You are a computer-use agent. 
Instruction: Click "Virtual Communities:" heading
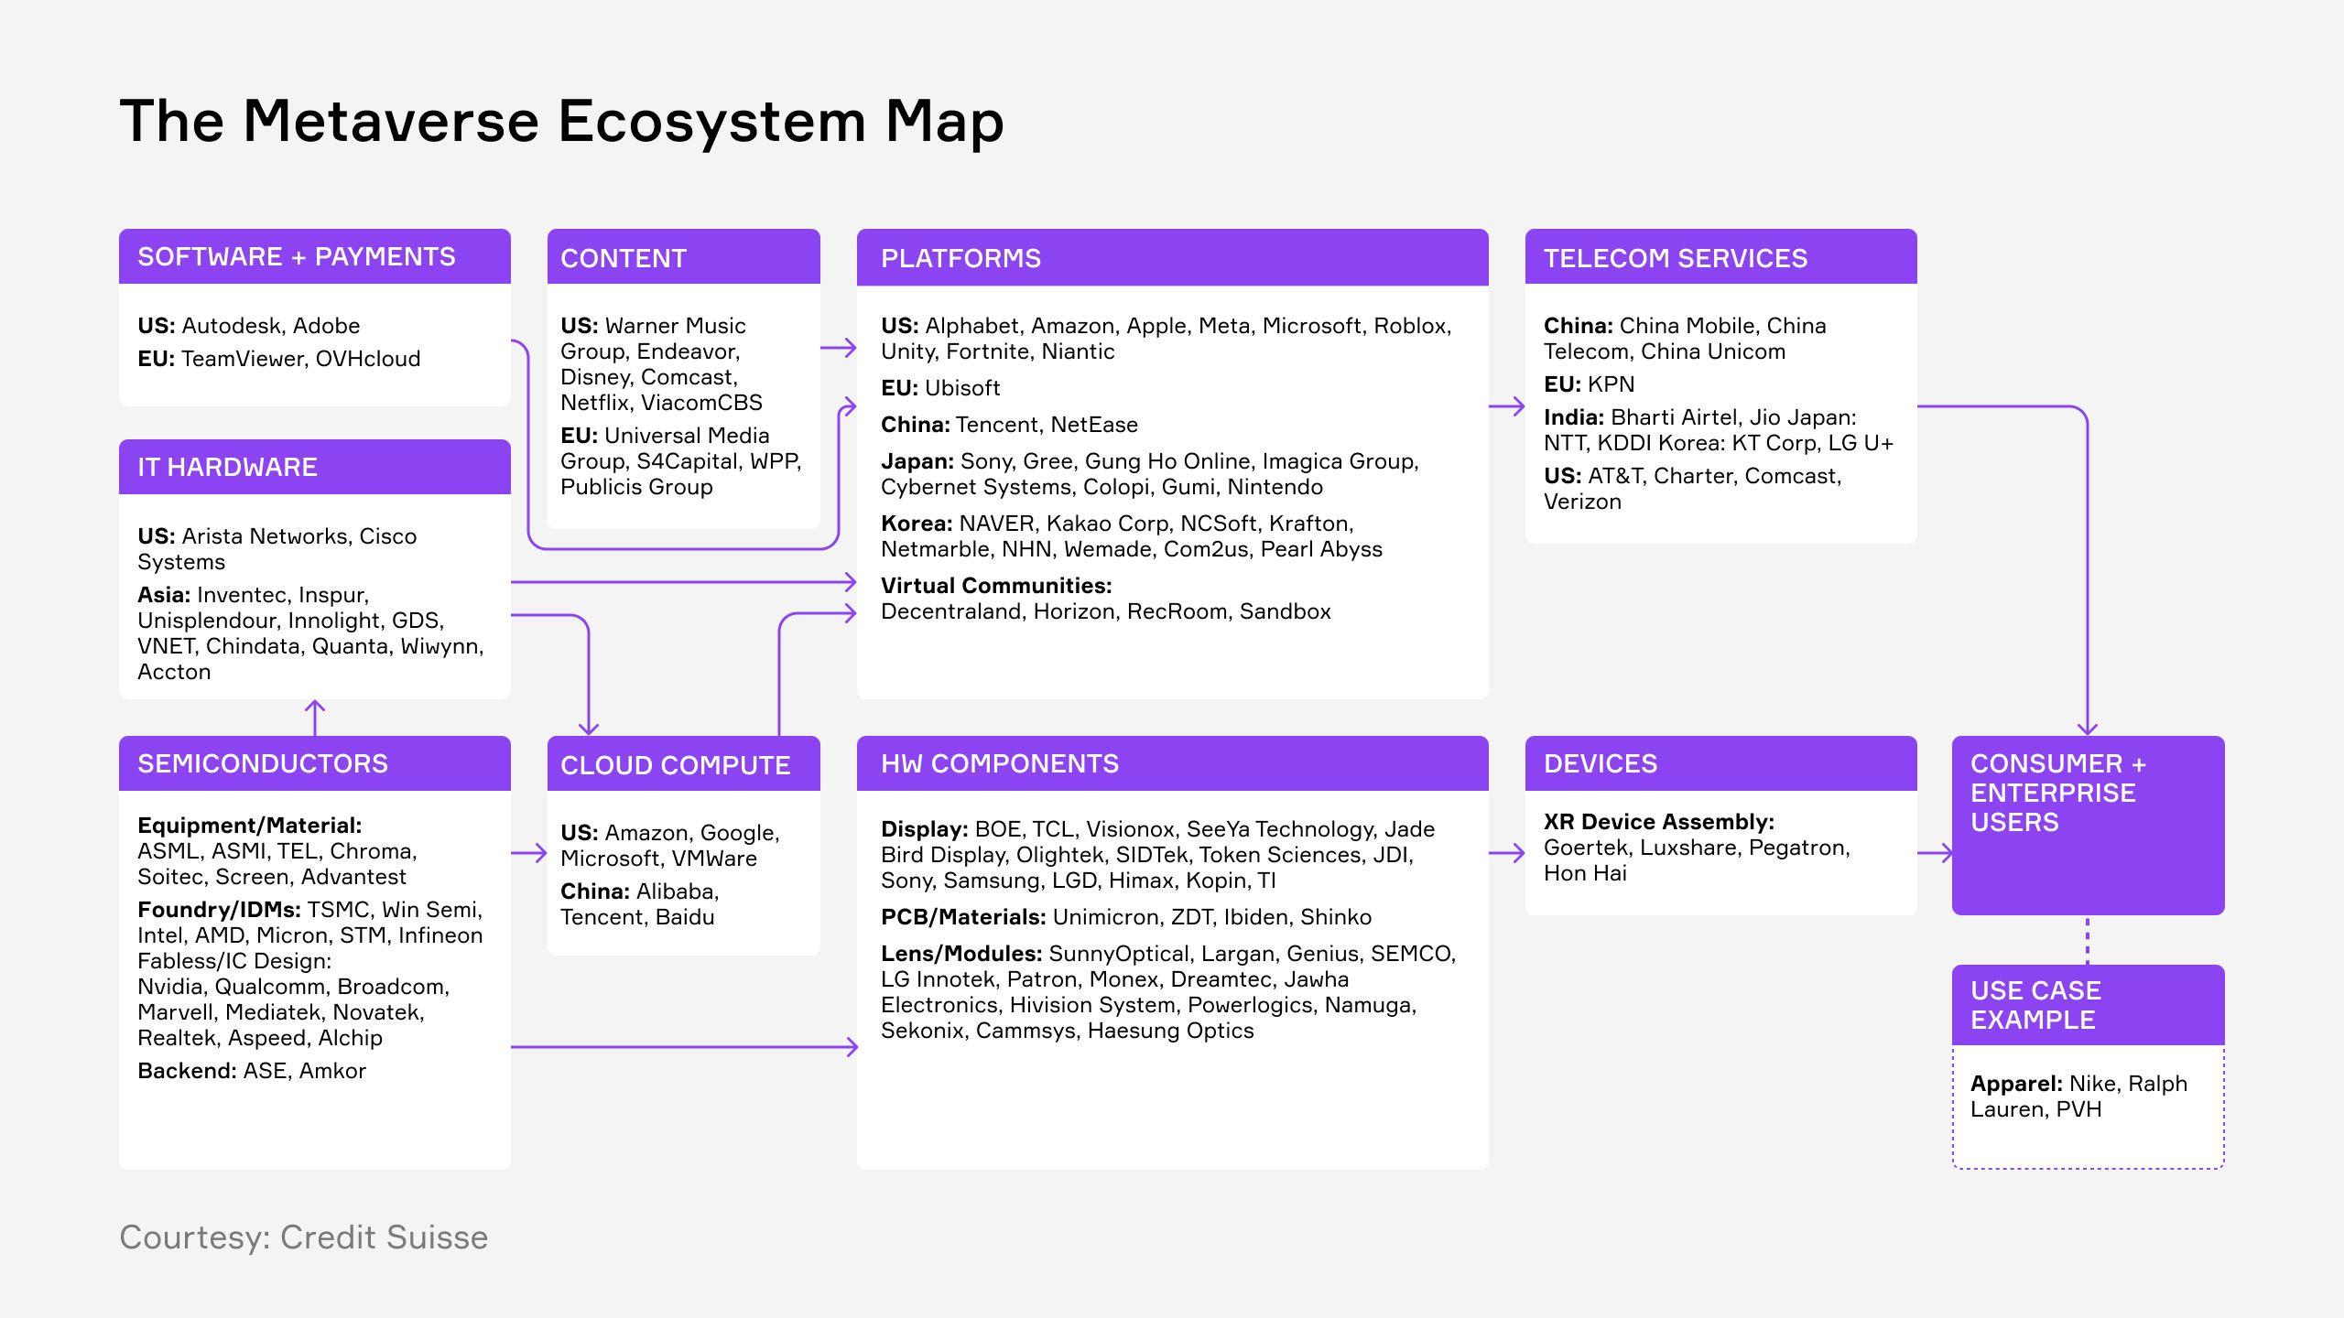point(996,586)
